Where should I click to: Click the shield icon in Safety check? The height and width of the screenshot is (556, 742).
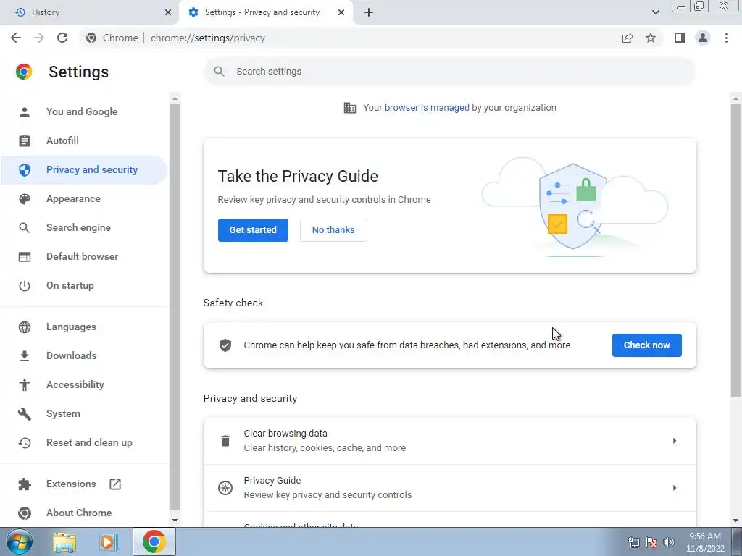tap(225, 345)
